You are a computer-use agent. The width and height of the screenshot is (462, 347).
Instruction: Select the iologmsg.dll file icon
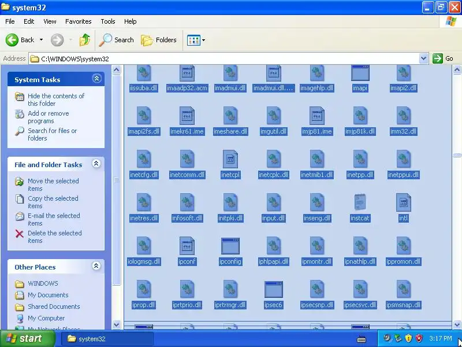point(144,246)
